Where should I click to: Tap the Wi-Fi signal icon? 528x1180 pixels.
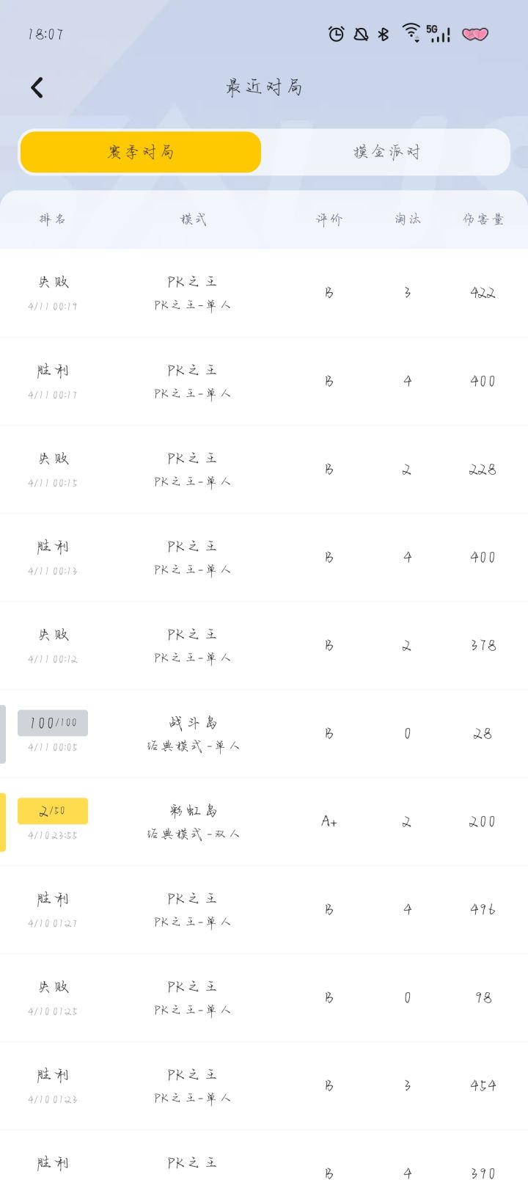click(411, 32)
